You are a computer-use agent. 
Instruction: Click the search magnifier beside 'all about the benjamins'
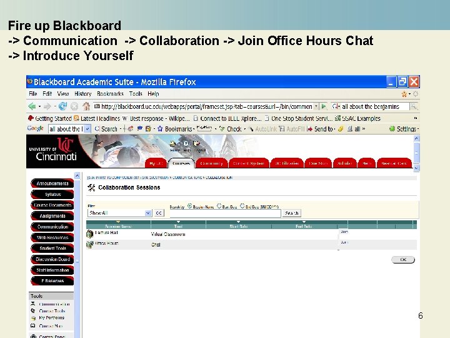pyautogui.click(x=414, y=106)
